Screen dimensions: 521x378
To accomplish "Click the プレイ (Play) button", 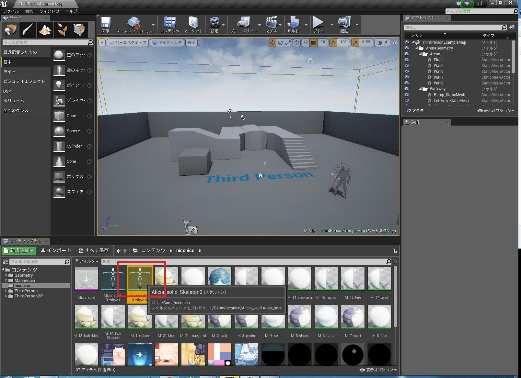I will pyautogui.click(x=318, y=25).
